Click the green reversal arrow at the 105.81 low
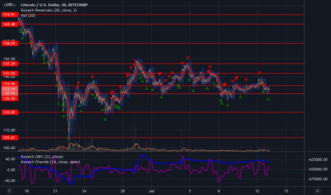 [x=69, y=138]
